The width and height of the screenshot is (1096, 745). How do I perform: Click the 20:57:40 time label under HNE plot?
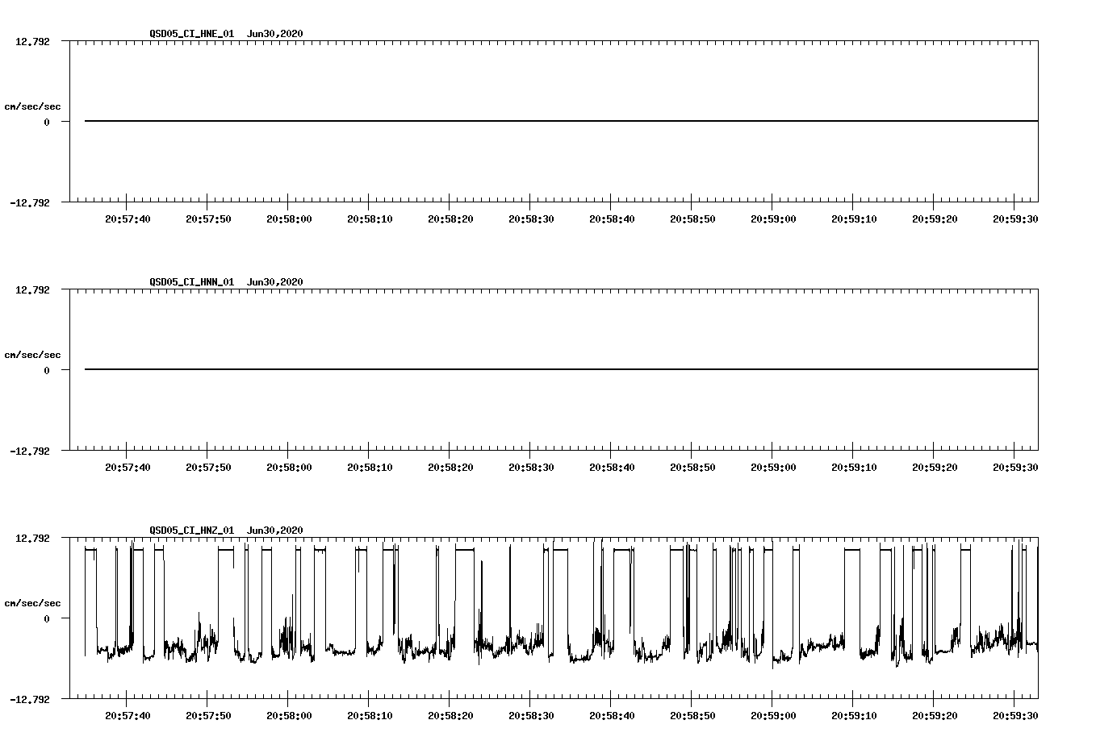coord(128,219)
